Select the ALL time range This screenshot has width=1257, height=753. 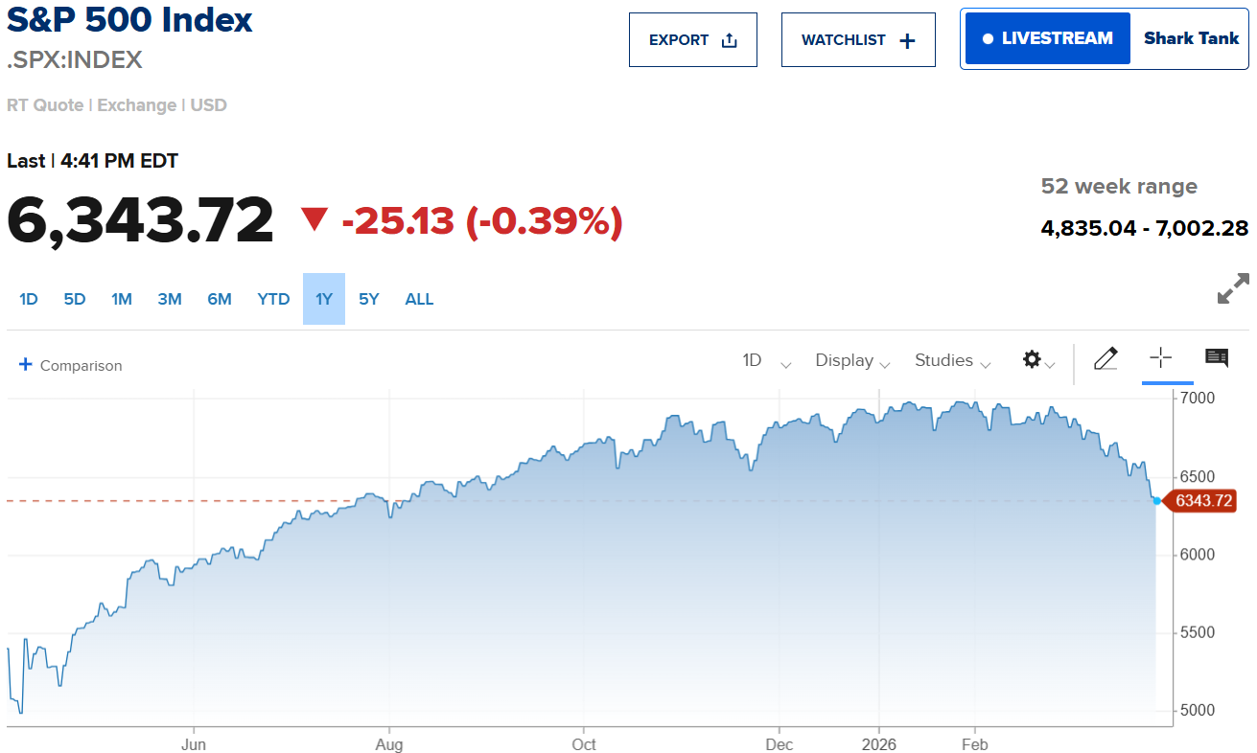pos(419,298)
